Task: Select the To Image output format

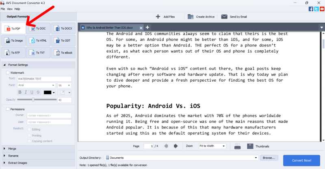Action: 13,40
